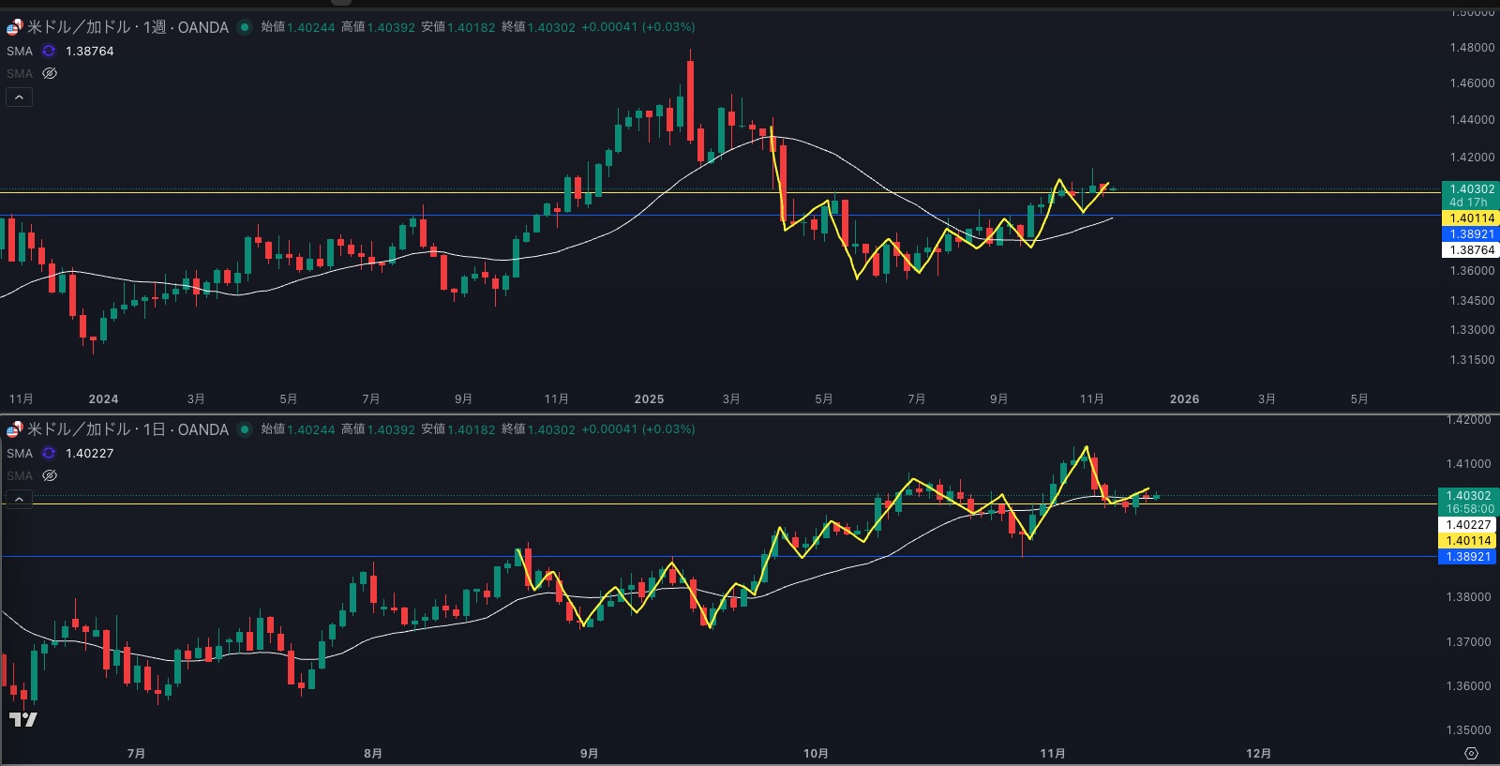Viewport: 1500px width, 766px height.
Task: Select the hidden SMA label on the weekly chart
Action: [x=20, y=73]
